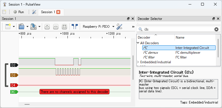Viewport: 222px width, 108px height.
Task: Click the open file folder icon
Action: tap(22, 26)
